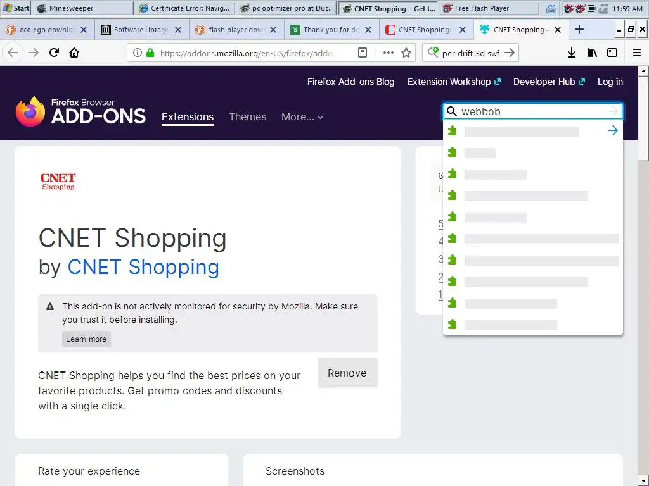Click Log in
Screen dimensions: 649x486
pos(610,82)
